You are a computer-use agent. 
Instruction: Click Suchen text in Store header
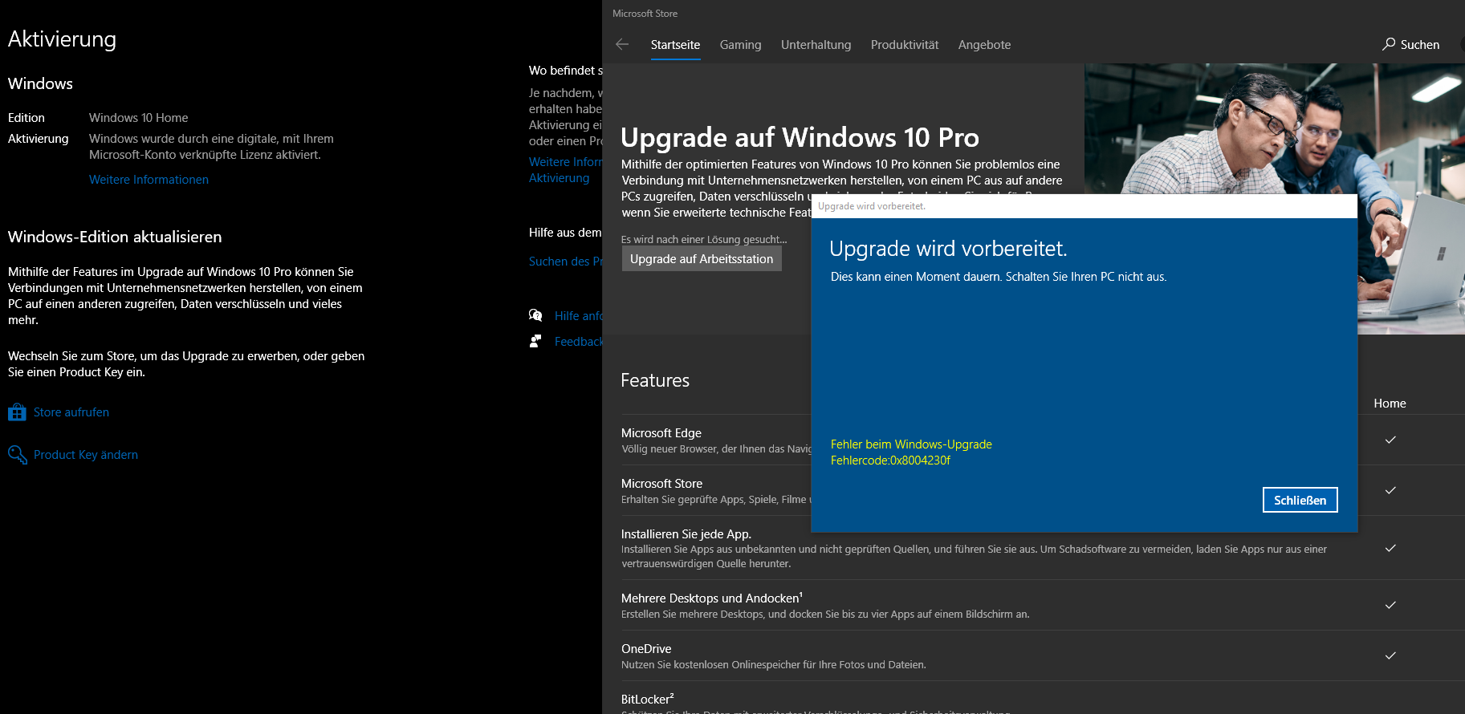pyautogui.click(x=1419, y=45)
